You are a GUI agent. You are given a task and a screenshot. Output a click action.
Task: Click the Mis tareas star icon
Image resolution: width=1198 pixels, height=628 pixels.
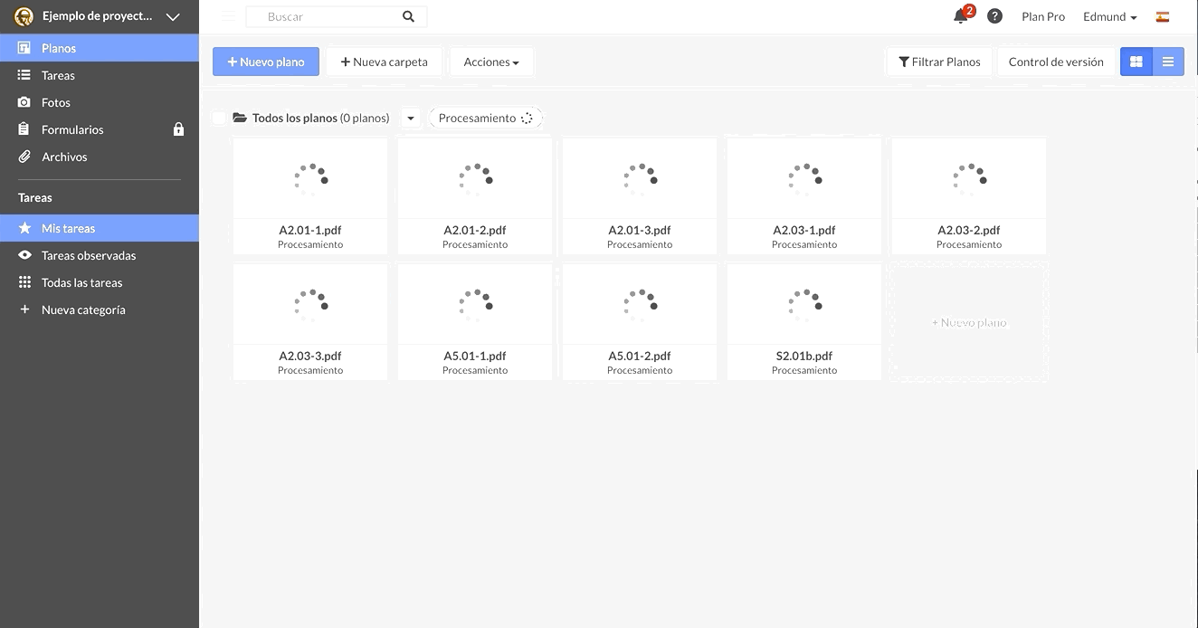click(x=25, y=227)
